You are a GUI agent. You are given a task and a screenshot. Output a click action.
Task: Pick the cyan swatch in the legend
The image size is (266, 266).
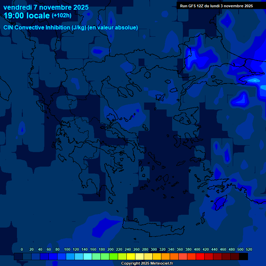point(88,257)
